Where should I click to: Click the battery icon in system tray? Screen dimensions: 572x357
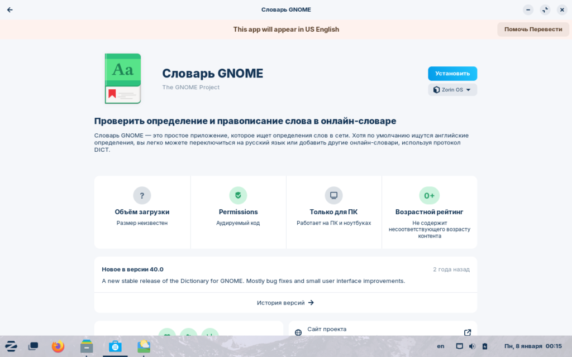(x=484, y=346)
